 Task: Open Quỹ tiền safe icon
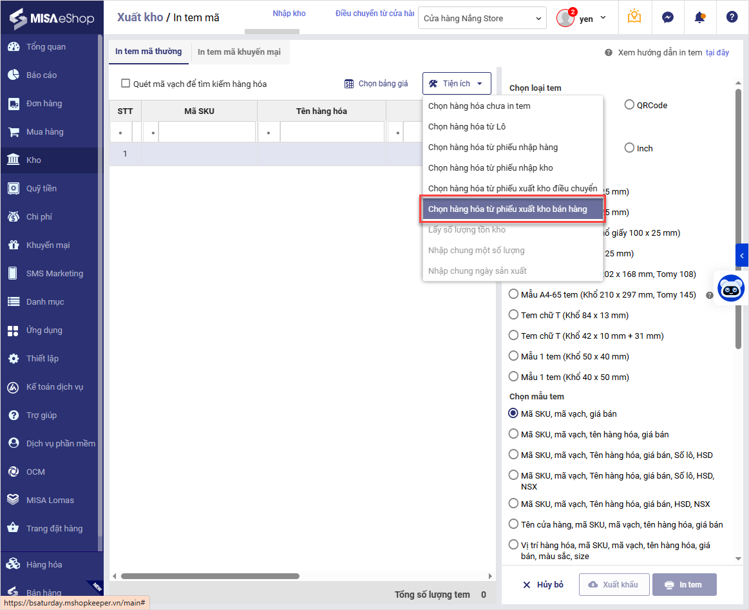pos(14,188)
